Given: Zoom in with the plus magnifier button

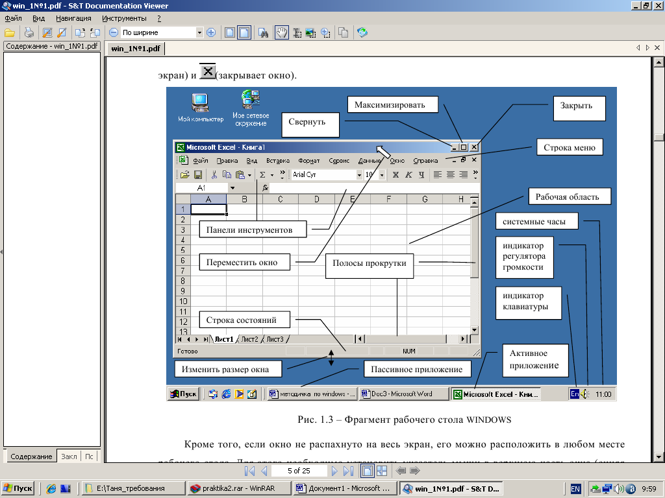Looking at the screenshot, I should point(211,32).
